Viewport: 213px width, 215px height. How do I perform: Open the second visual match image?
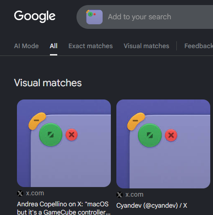tap(163, 144)
